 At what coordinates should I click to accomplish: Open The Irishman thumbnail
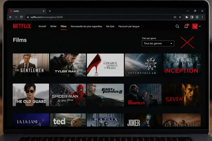click(143, 95)
